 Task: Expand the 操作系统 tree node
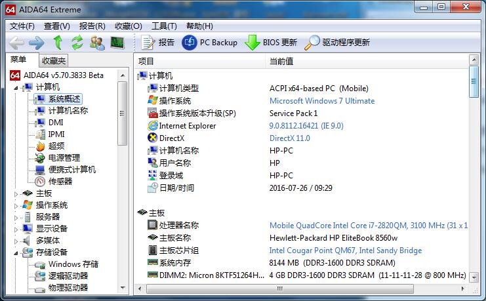click(17, 205)
